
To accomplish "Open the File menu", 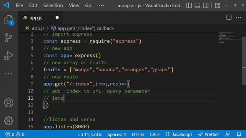I will (x=19, y=5).
